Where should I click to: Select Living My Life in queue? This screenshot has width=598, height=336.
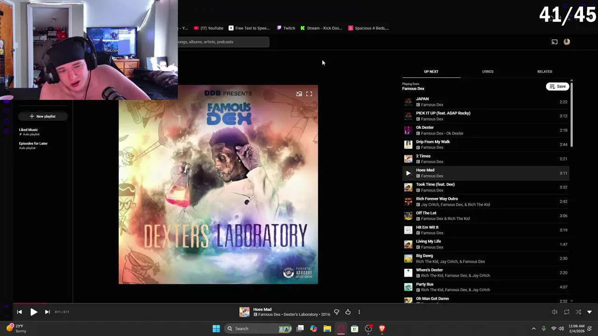click(x=486, y=244)
